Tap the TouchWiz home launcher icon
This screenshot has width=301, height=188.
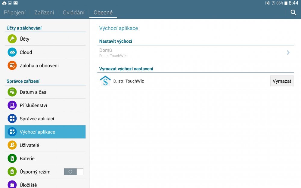[105, 81]
